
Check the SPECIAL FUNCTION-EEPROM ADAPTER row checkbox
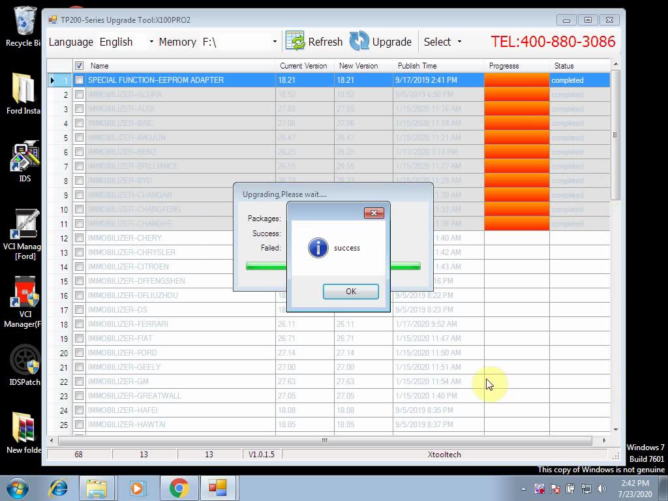point(79,80)
